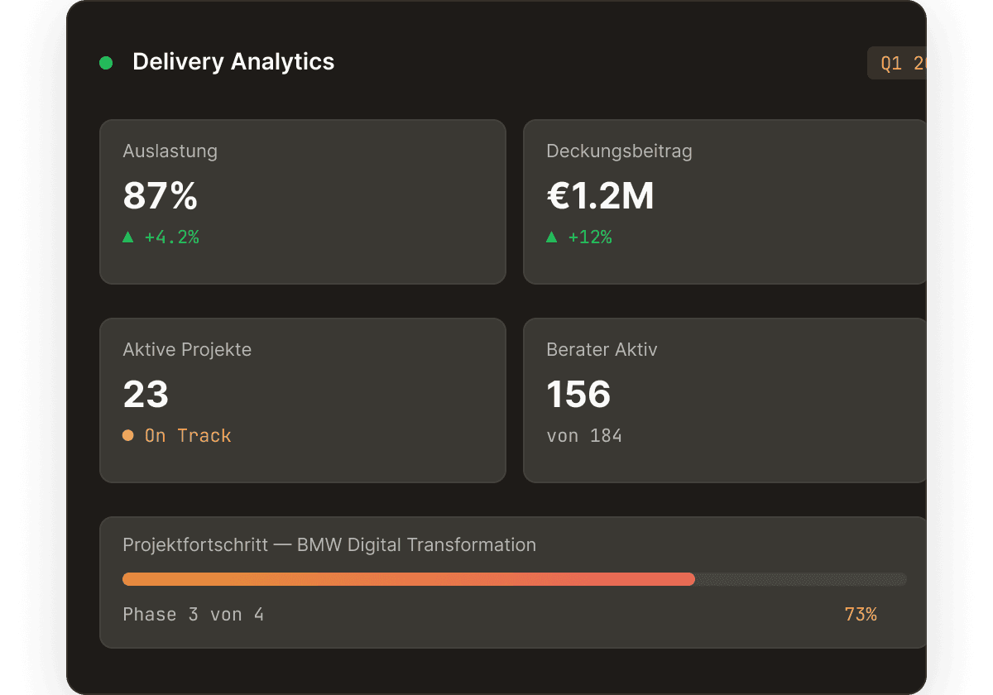Screen dimensions: 993x695
Task: Click the €1.2M contribution value
Action: point(600,196)
